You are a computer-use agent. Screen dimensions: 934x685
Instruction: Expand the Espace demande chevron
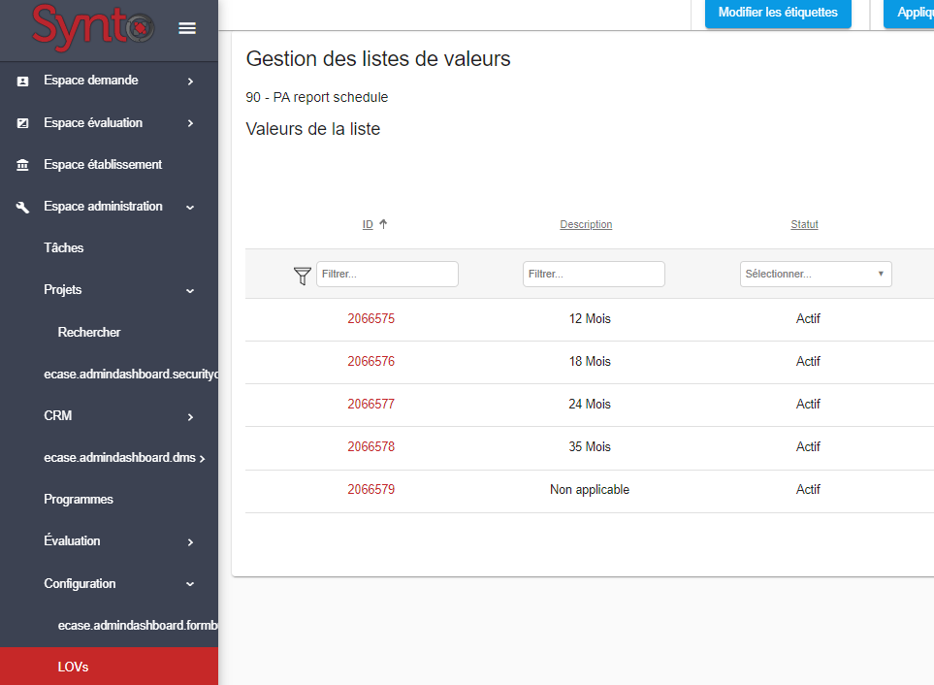[x=191, y=81]
